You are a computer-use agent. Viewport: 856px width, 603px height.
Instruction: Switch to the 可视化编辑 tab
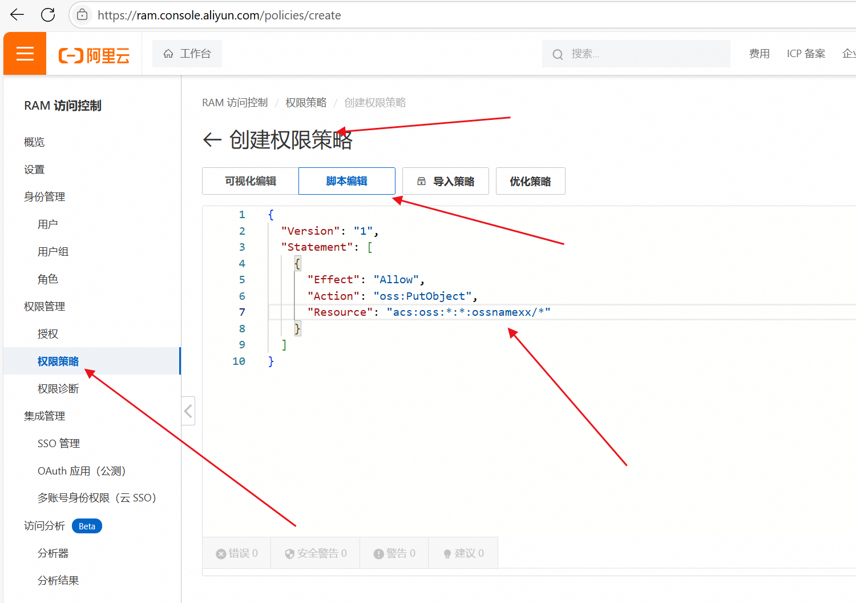(x=251, y=181)
